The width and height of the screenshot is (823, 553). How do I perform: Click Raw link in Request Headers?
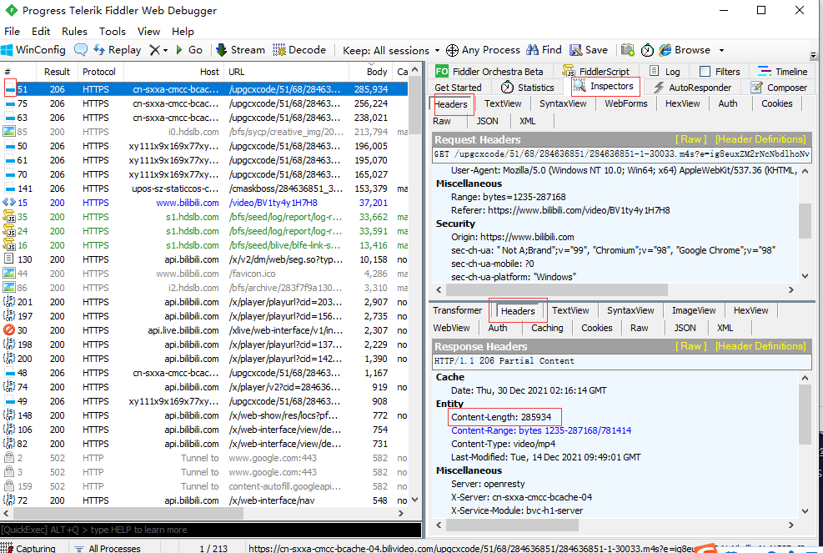pyautogui.click(x=690, y=139)
